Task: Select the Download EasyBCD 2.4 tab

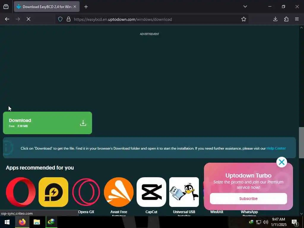Action: tap(47, 7)
